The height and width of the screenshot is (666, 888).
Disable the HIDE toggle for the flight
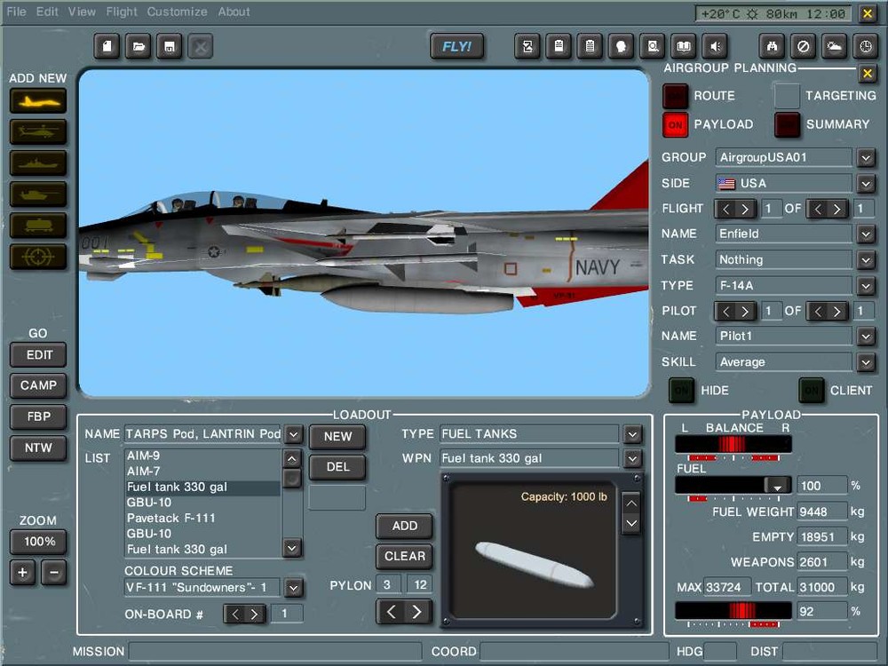coord(681,391)
